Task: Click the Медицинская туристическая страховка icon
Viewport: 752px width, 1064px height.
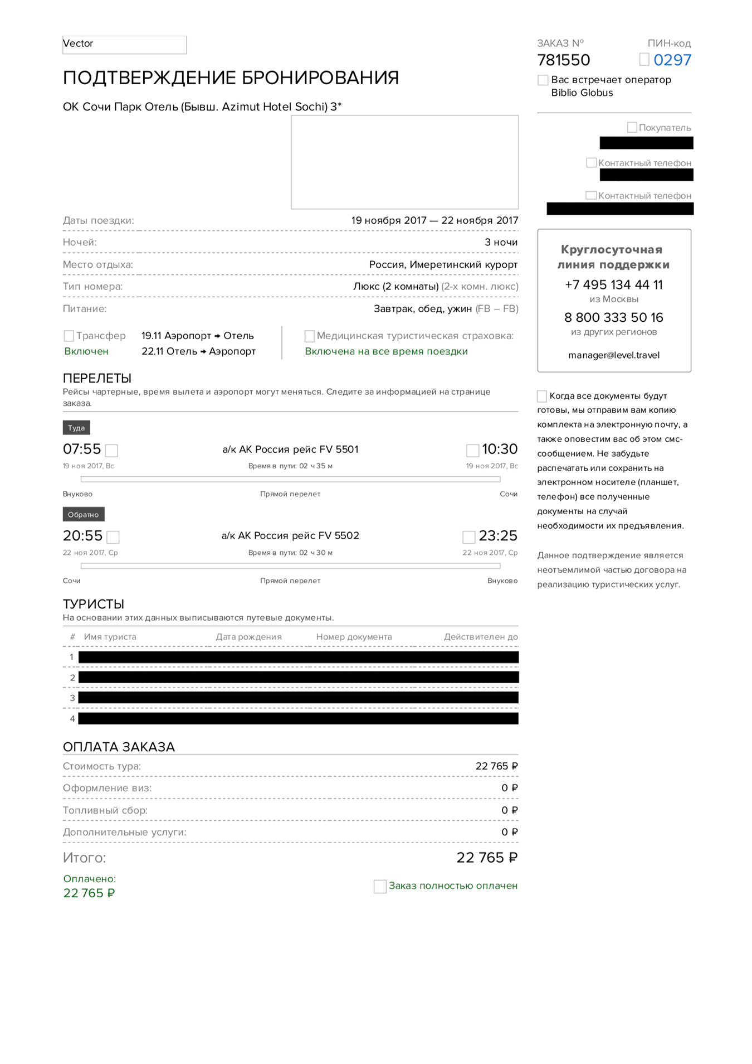Action: tap(310, 336)
